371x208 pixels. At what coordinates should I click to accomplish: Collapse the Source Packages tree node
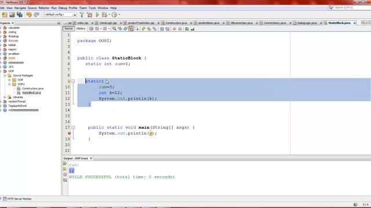tap(5, 76)
